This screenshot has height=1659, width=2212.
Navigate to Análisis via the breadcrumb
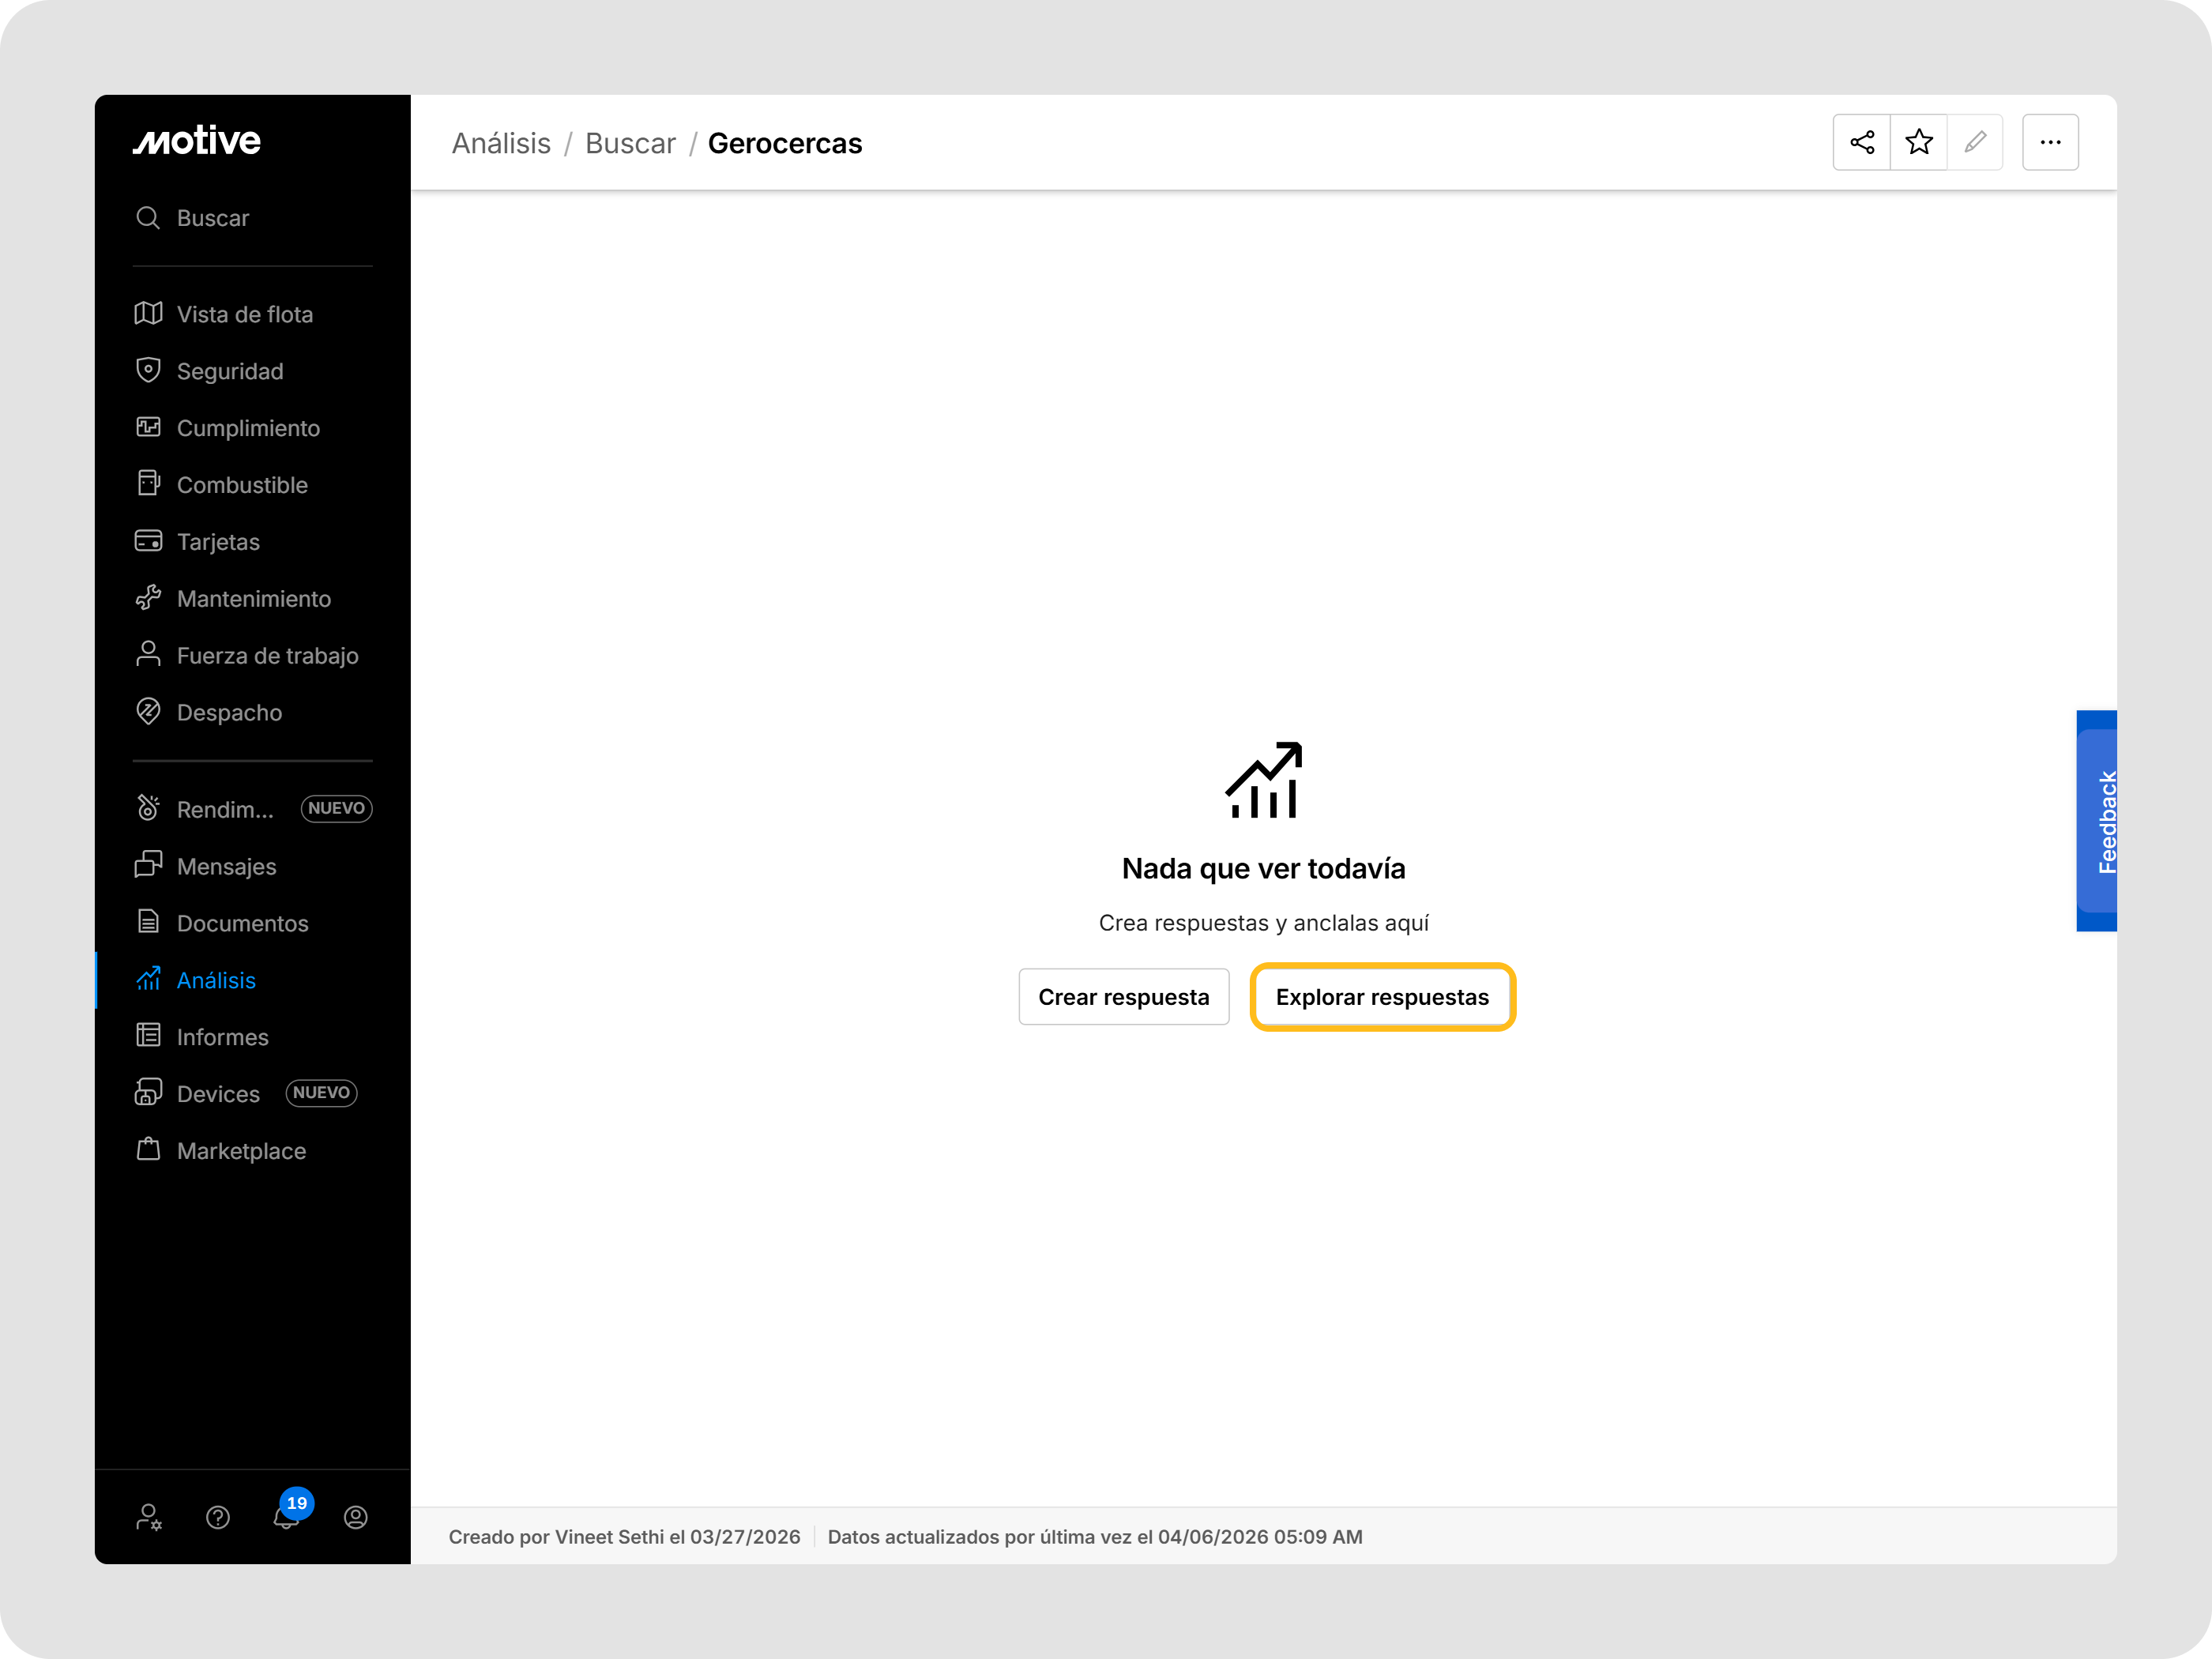tap(501, 143)
